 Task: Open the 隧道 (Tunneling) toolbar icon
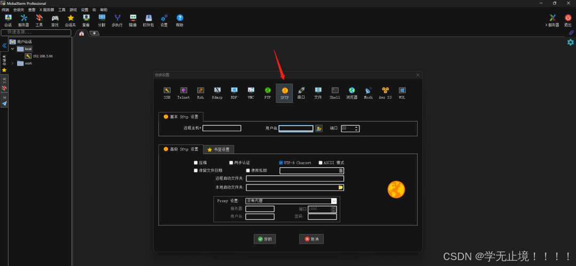point(133,21)
